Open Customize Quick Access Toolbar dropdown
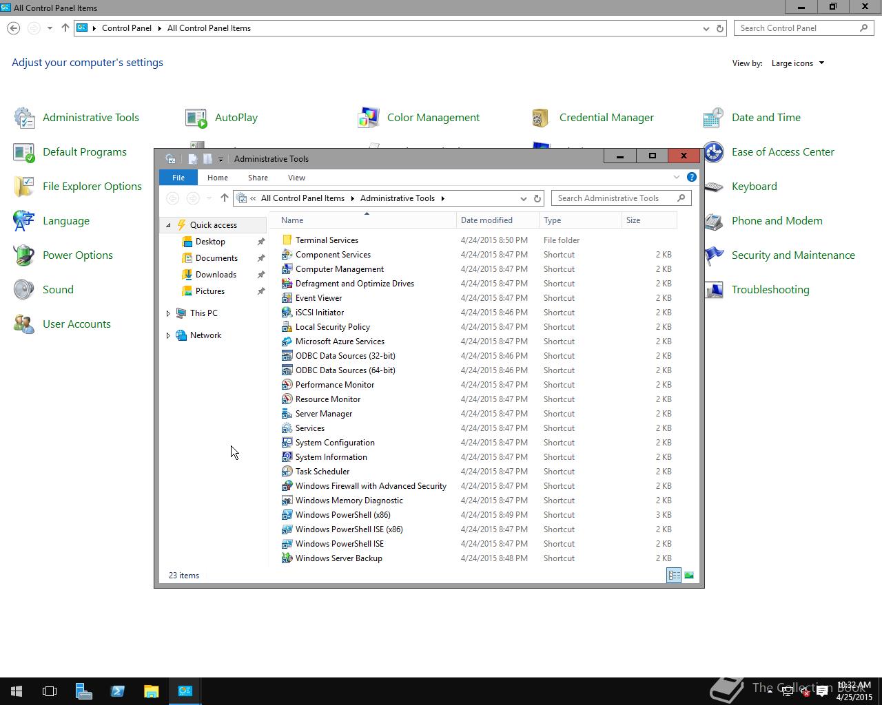The height and width of the screenshot is (705, 882). (x=220, y=159)
